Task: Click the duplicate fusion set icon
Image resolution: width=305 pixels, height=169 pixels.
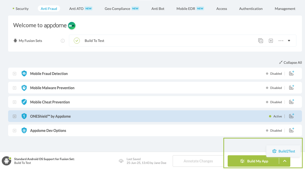Action: coord(261,40)
